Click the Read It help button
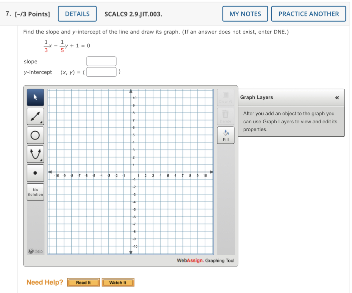 [x=83, y=282]
